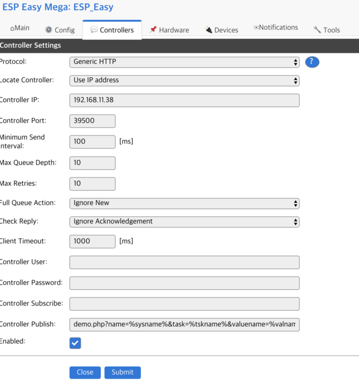The image size is (359, 390).
Task: Open the Config tab
Action: pyautogui.click(x=60, y=30)
